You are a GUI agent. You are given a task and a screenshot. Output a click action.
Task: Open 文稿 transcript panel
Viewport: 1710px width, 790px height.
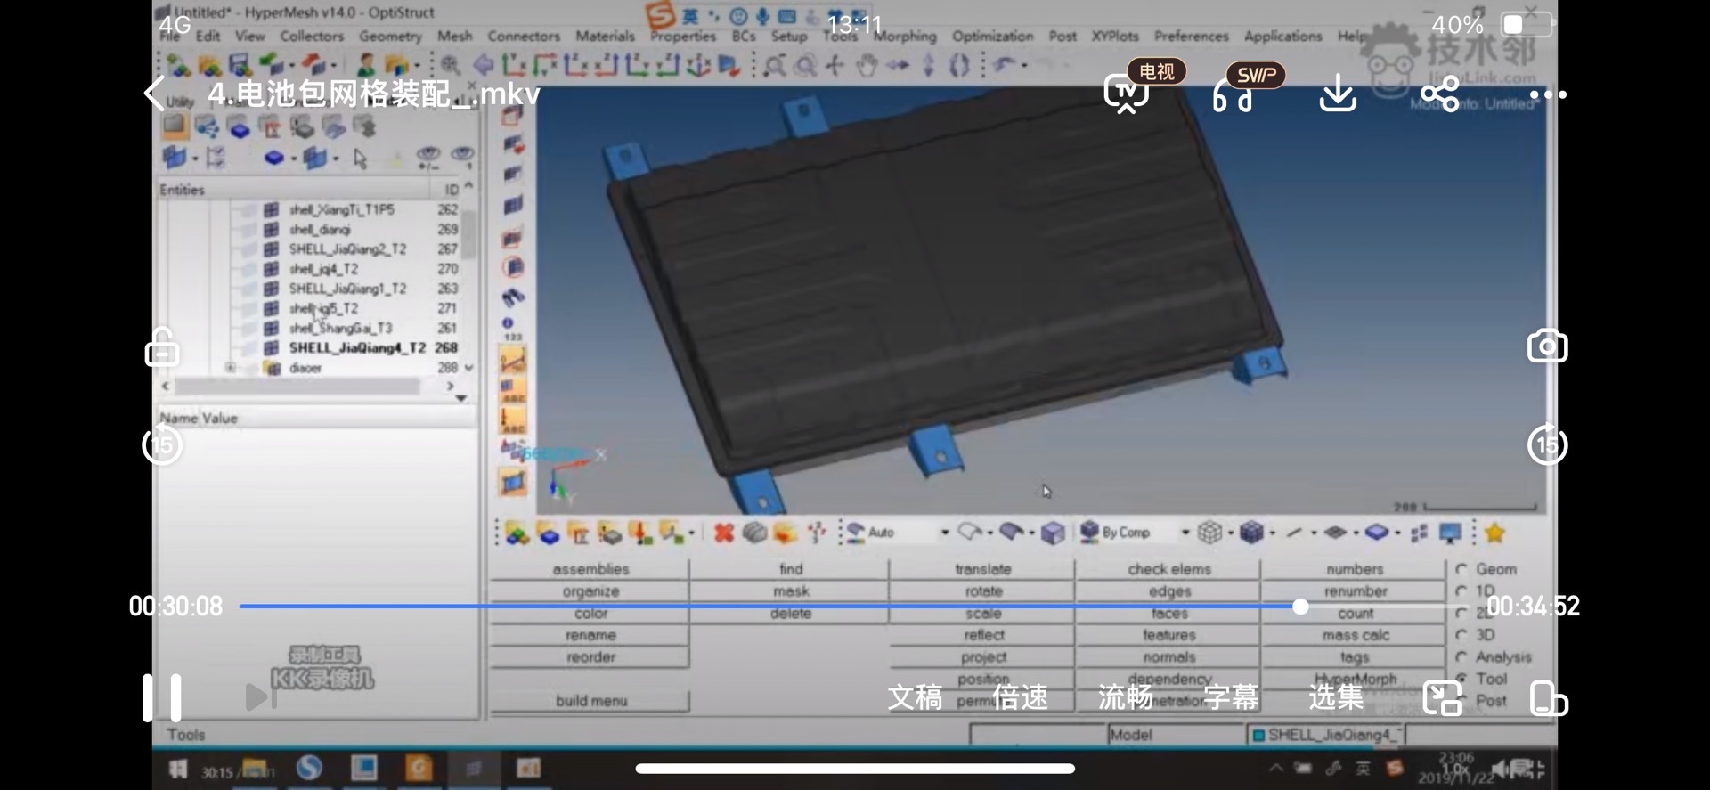point(915,696)
